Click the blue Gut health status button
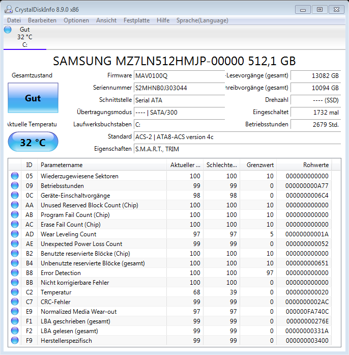The image size is (349, 355). tap(33, 98)
